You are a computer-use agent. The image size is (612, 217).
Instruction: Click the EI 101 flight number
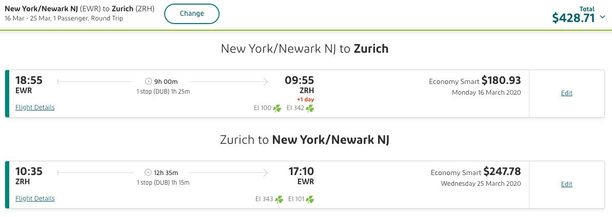click(x=296, y=199)
